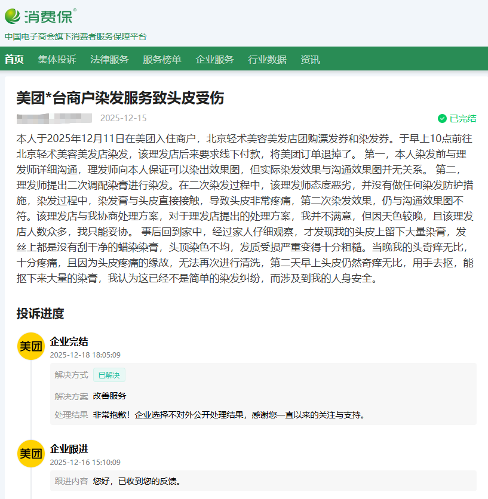This screenshot has height=499, width=488.
Task: Switch to the 服务榜单 page
Action: 162,59
